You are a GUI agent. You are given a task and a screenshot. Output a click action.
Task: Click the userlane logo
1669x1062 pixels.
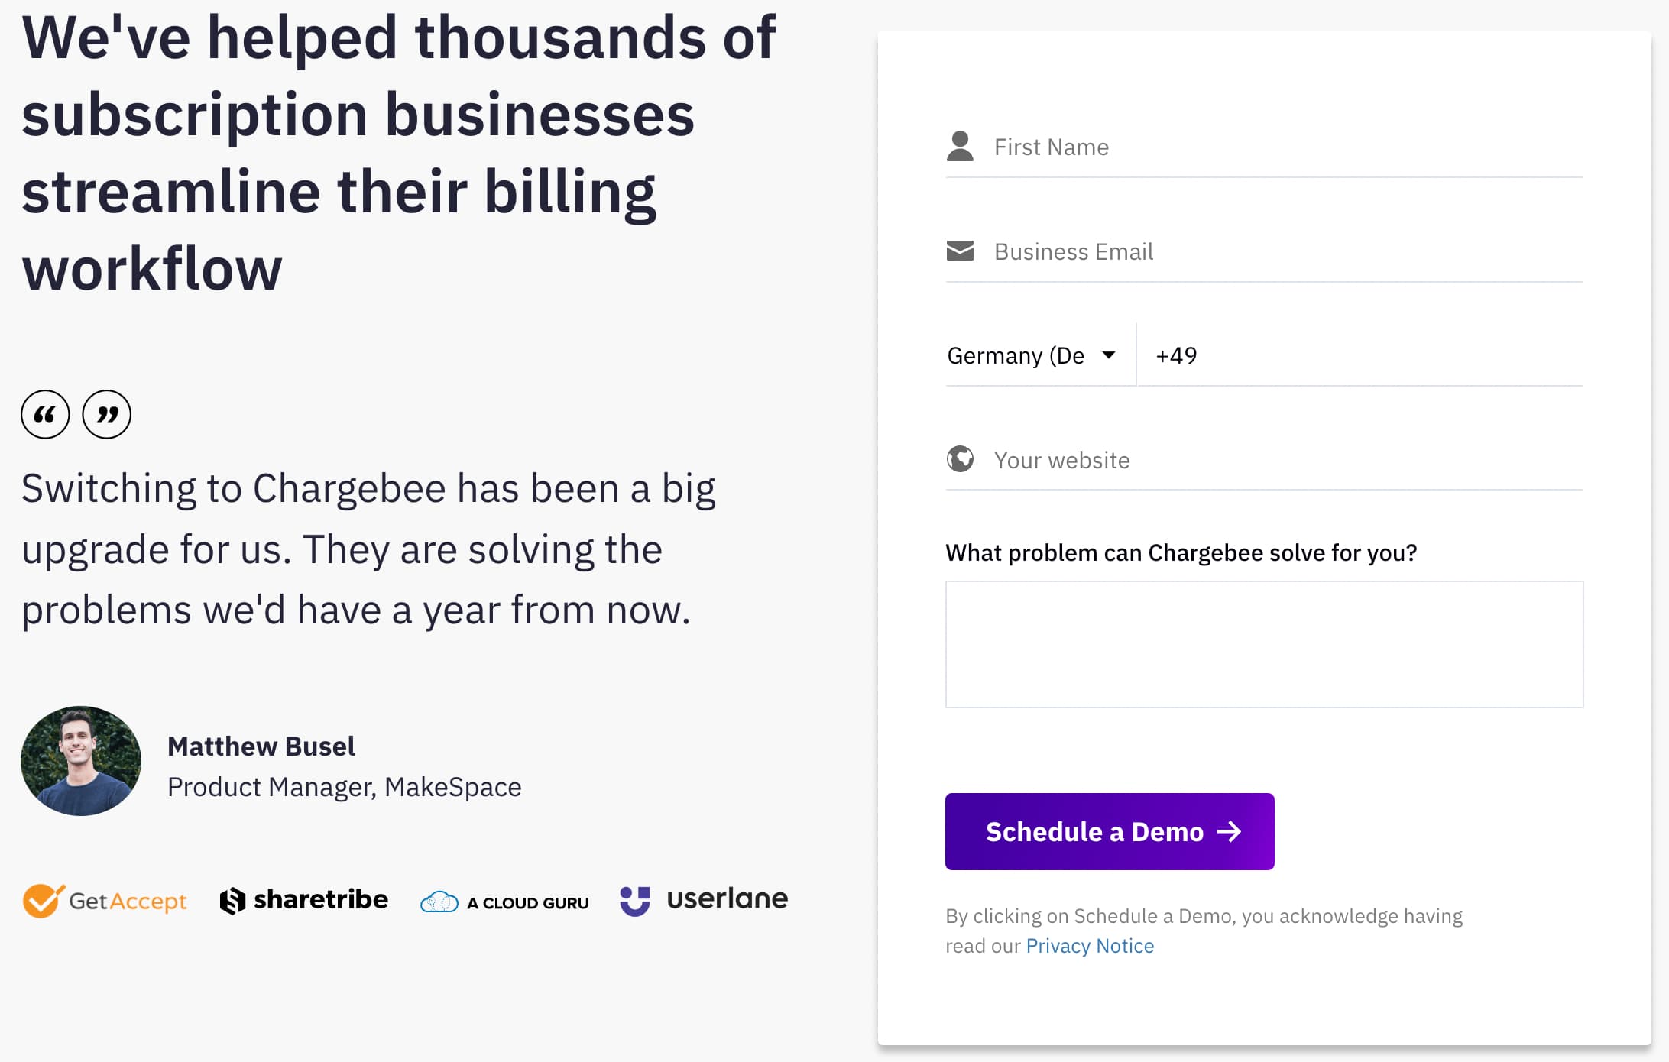point(704,899)
